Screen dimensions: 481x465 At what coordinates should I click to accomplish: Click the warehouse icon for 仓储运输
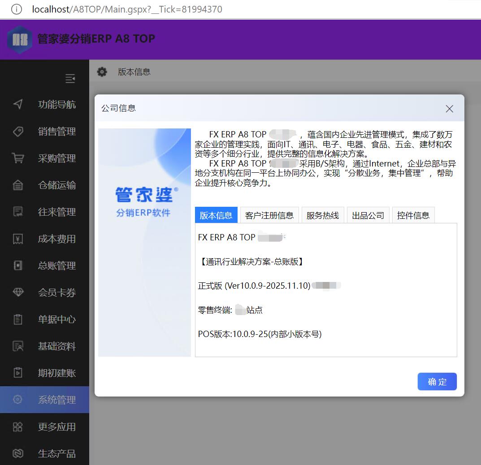coord(18,185)
